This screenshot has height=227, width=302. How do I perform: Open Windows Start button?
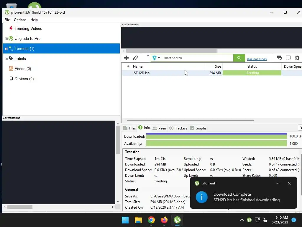pos(125,220)
